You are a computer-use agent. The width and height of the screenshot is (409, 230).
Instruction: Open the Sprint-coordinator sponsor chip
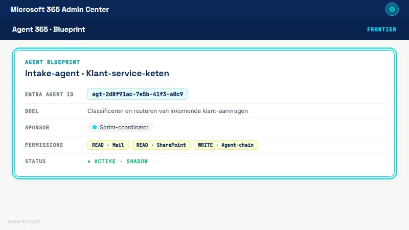pyautogui.click(x=120, y=127)
